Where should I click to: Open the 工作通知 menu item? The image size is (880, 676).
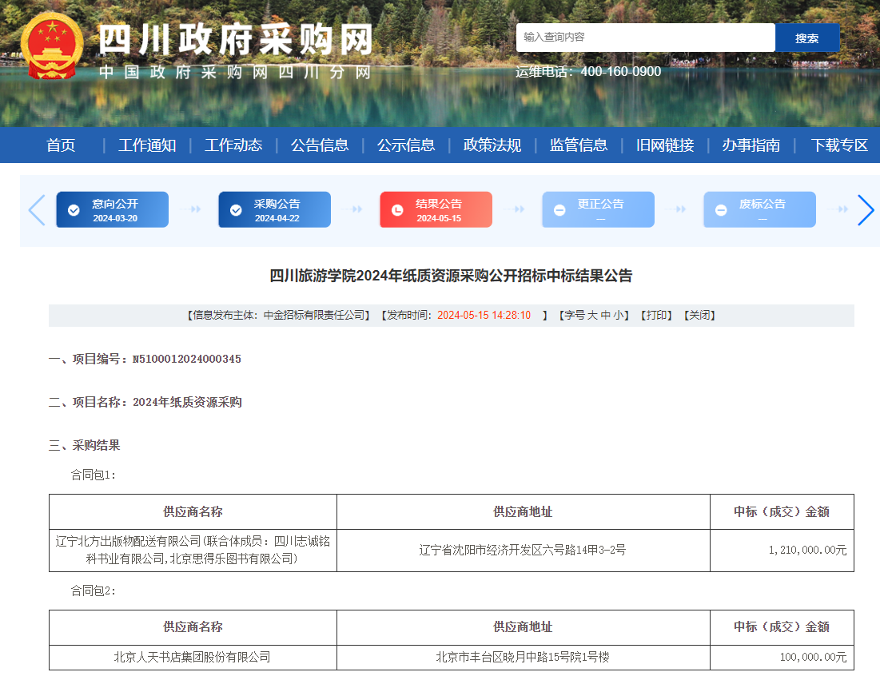pos(147,145)
